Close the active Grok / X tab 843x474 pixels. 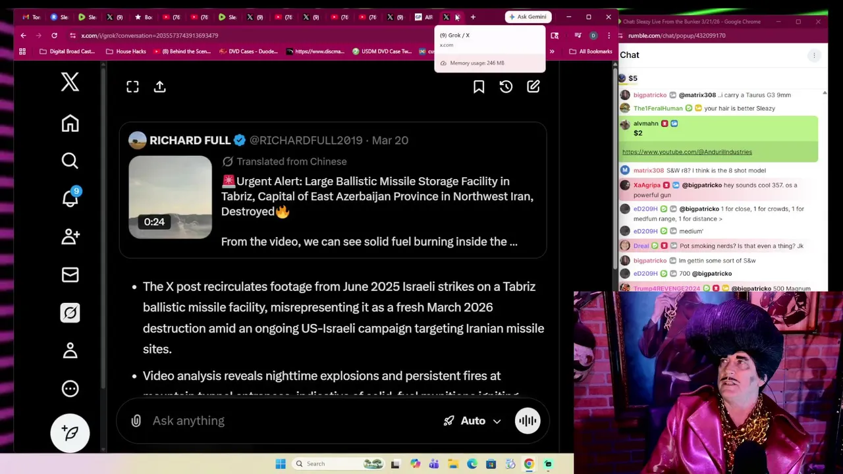pos(457,17)
